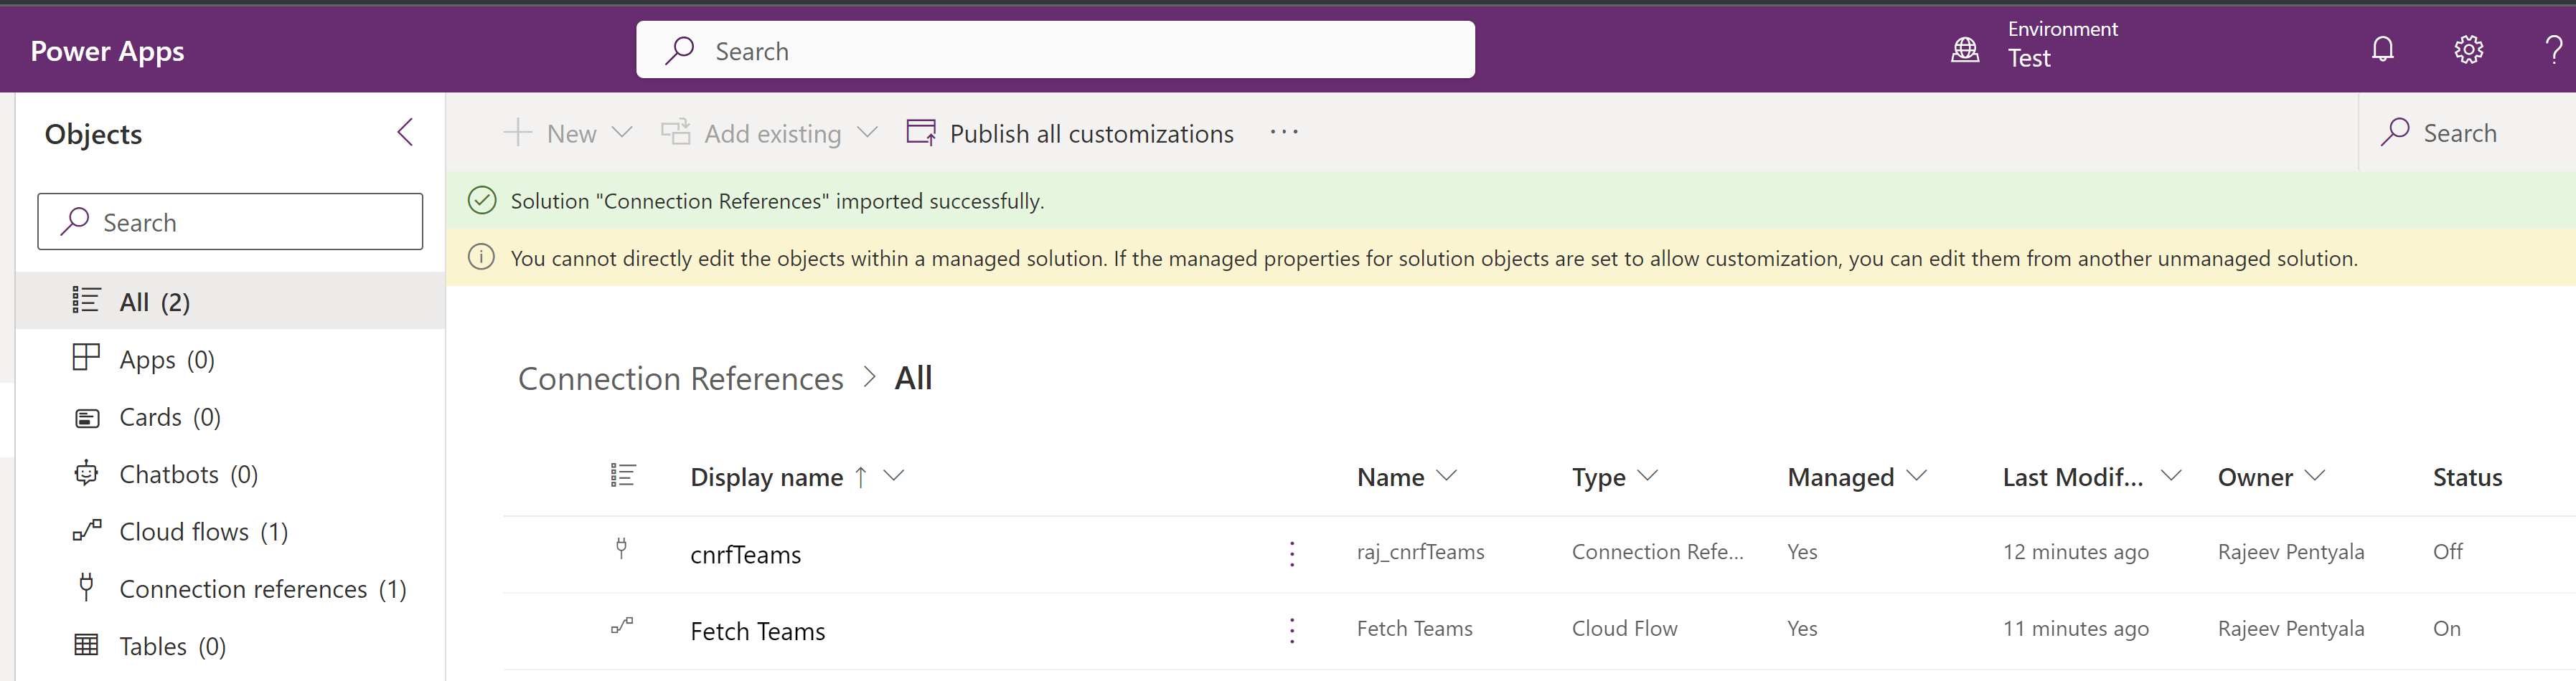2576x681 pixels.
Task: Open the Last Modified column dropdown
Action: tap(2171, 476)
